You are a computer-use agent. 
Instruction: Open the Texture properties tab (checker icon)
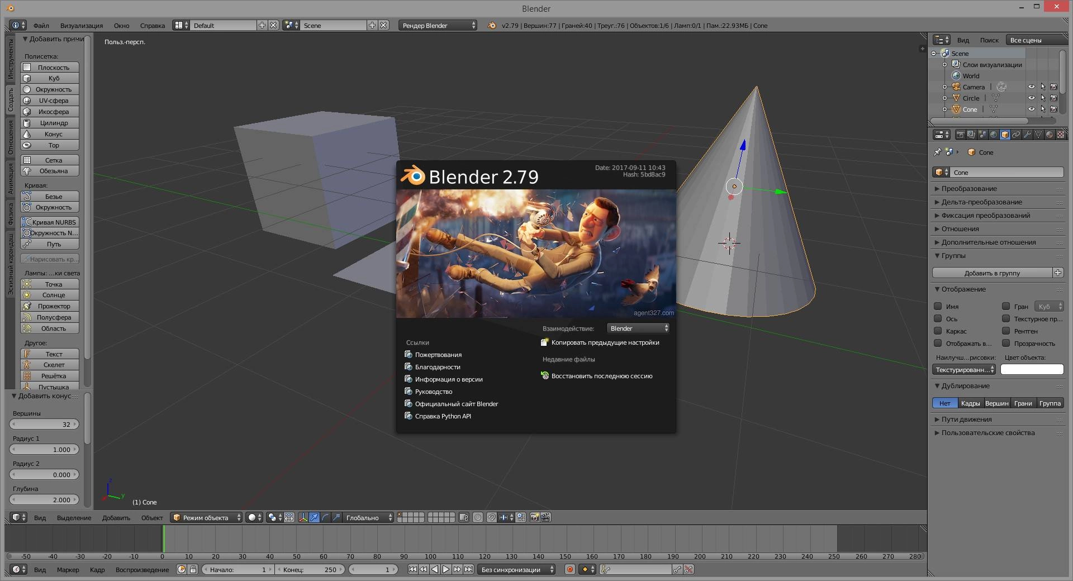(x=1061, y=135)
